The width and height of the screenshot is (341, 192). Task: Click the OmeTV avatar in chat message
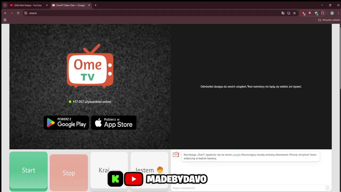click(176, 154)
